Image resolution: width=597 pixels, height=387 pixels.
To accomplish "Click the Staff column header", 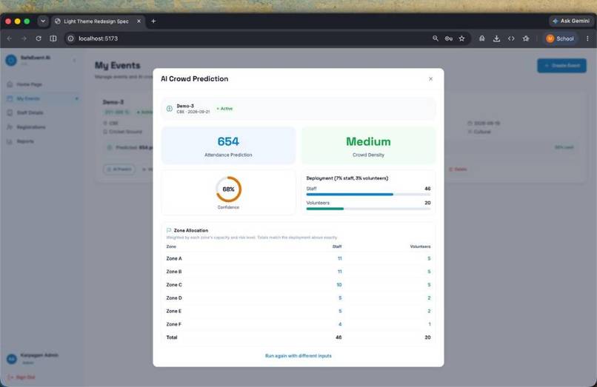I will click(337, 246).
